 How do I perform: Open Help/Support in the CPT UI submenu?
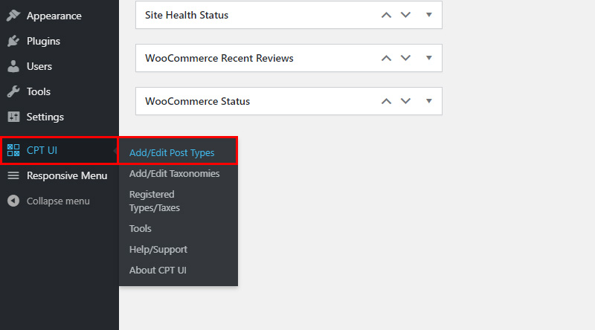(158, 249)
